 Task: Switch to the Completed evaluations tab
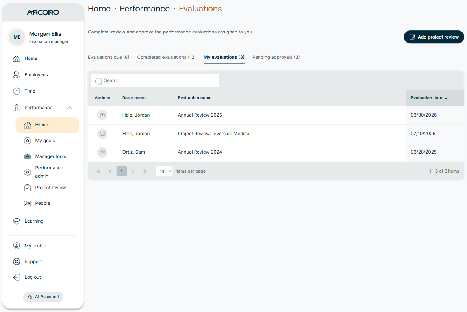tap(167, 57)
